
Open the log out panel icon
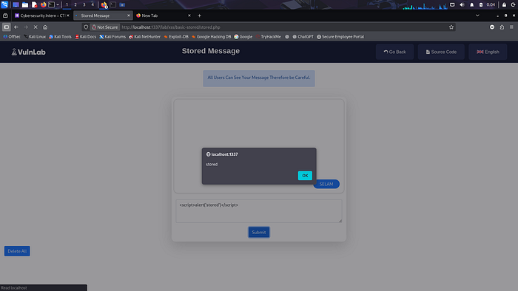[514, 4]
